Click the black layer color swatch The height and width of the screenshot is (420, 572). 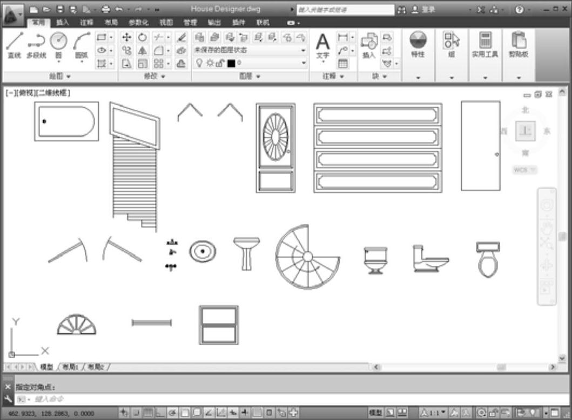231,63
